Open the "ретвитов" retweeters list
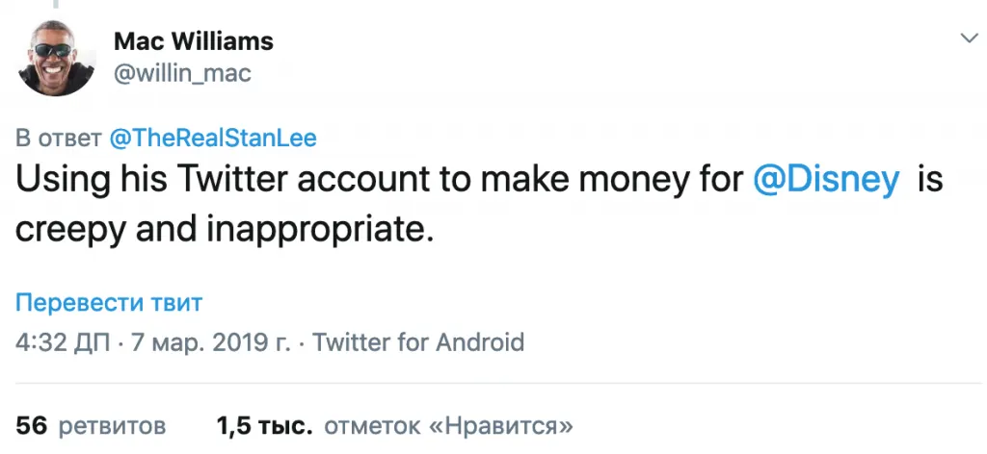 point(113,425)
